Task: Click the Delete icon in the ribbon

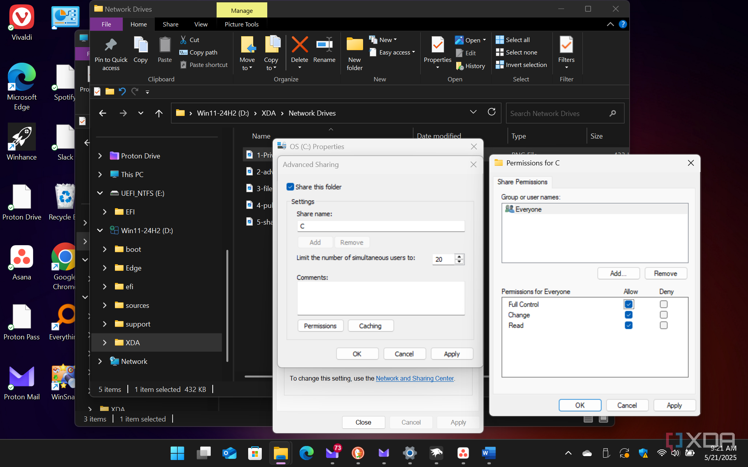Action: tap(299, 45)
